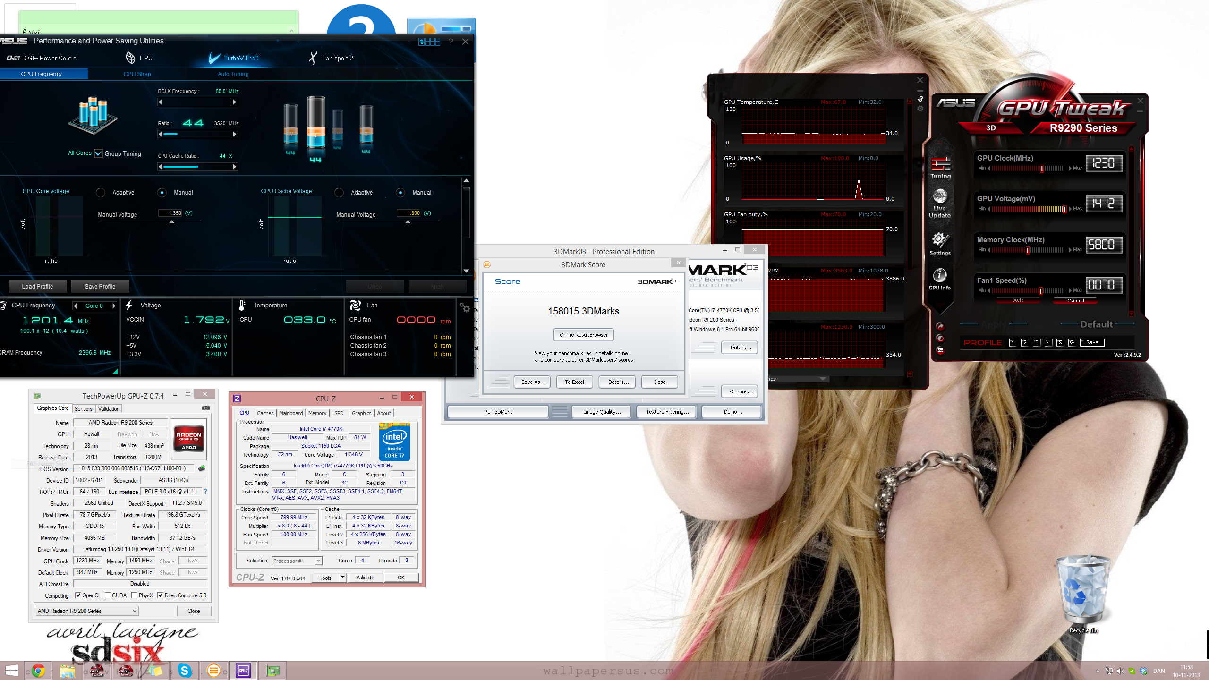1209x680 pixels.
Task: Toggle PhysX checkbox in GPU-Z
Action: [x=135, y=595]
